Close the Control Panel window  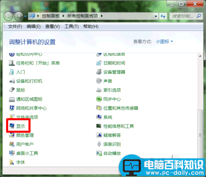pos(195,4)
